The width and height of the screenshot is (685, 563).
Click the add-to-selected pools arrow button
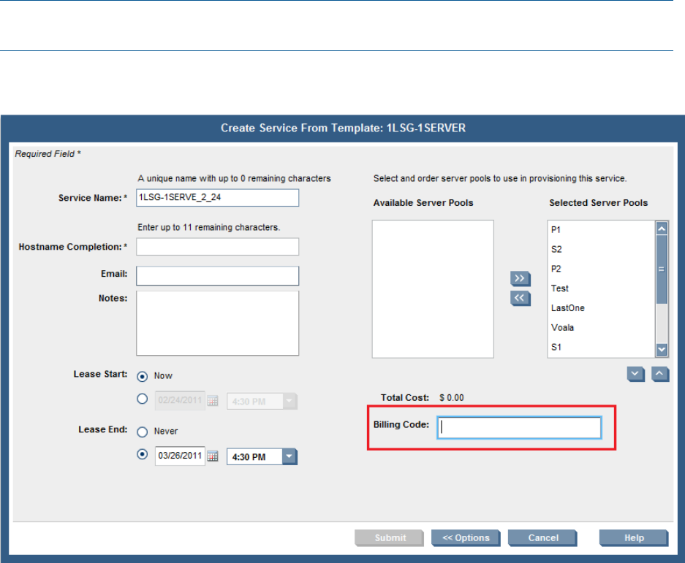[x=519, y=278]
